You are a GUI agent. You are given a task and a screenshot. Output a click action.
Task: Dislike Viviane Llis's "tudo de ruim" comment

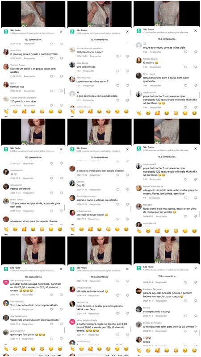point(128,313)
